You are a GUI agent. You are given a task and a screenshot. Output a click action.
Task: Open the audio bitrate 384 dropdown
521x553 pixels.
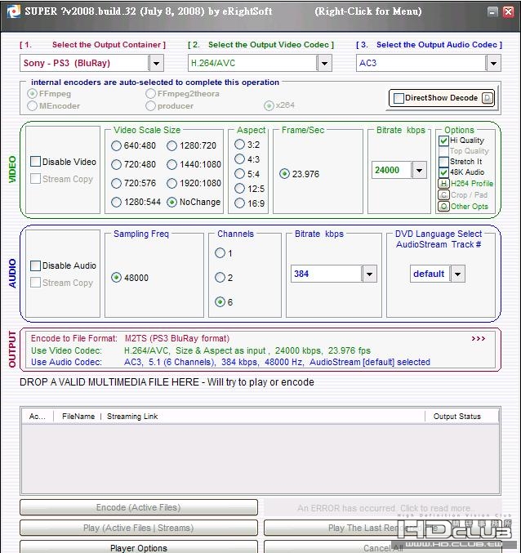pos(369,274)
